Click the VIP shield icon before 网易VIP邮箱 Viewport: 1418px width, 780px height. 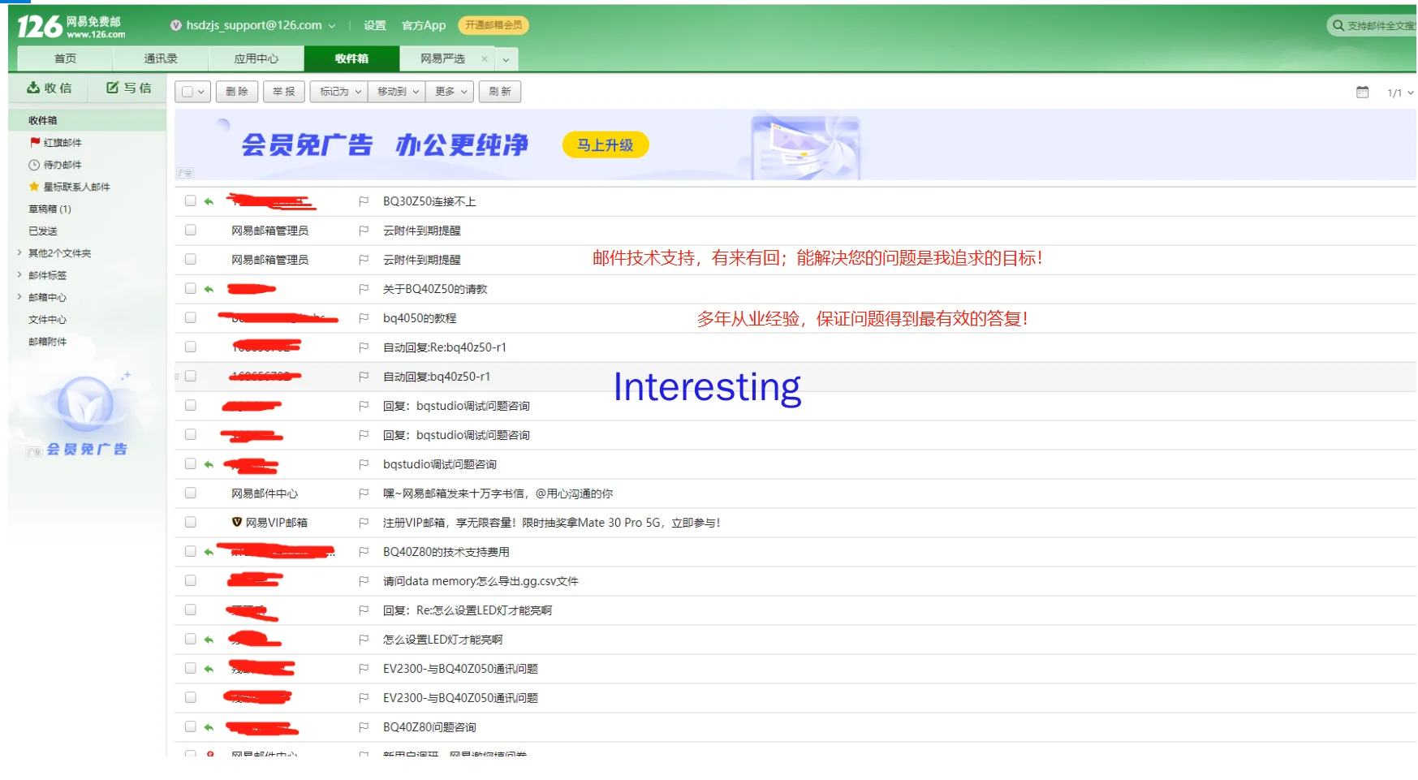[x=237, y=522]
